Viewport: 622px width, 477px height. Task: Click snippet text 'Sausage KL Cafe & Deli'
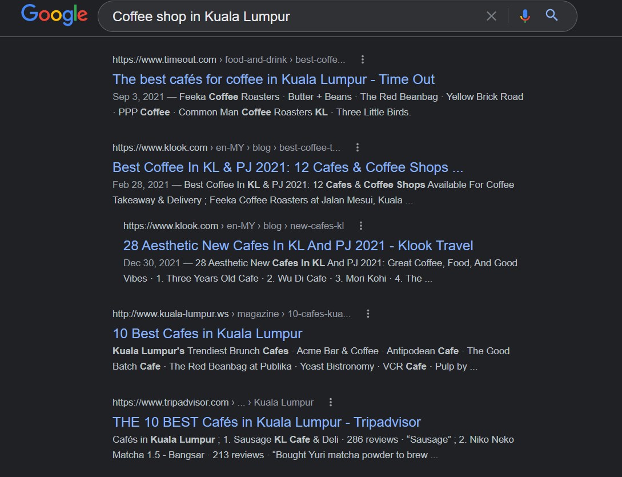(286, 440)
